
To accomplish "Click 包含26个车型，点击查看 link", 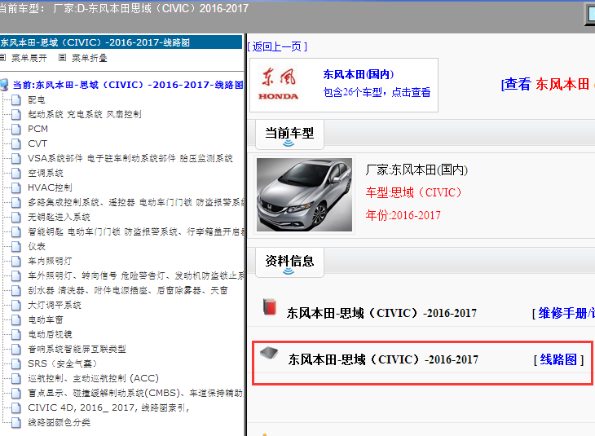I will click(377, 92).
